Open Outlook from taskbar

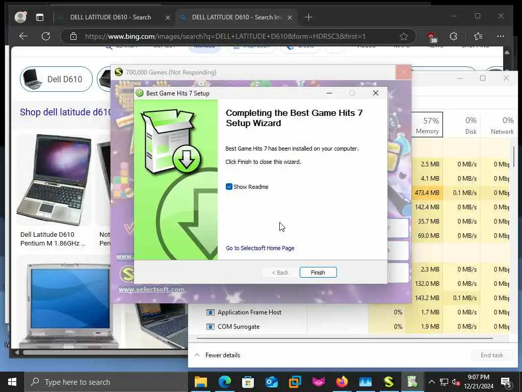[271, 382]
